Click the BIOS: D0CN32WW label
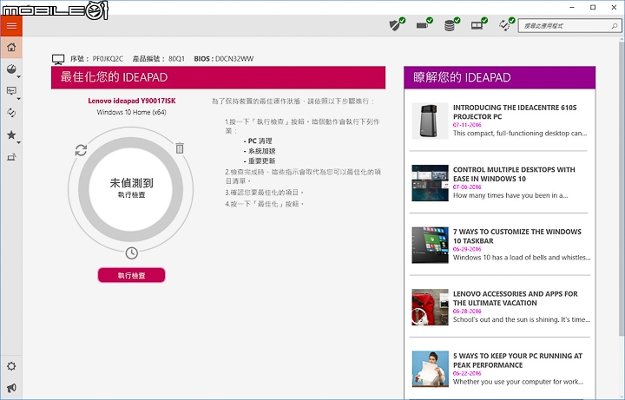625x400 pixels. pos(224,59)
